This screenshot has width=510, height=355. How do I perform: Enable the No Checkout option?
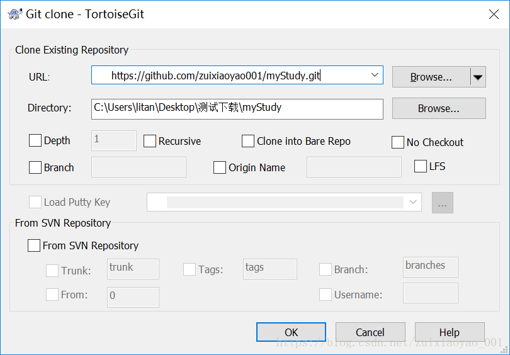point(397,142)
